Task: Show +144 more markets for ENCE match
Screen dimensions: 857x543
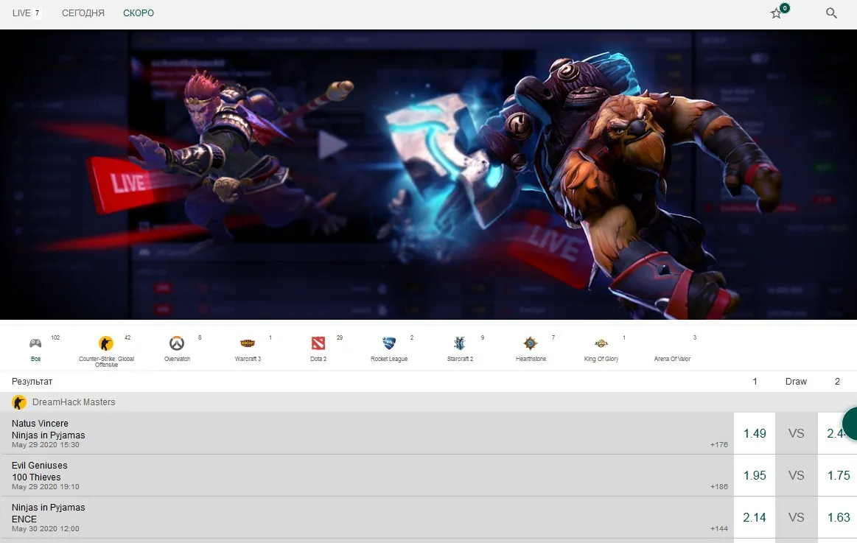Action: coord(718,529)
